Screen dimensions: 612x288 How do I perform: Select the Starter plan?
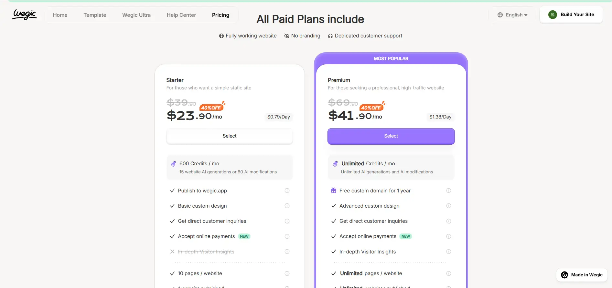coord(230,136)
